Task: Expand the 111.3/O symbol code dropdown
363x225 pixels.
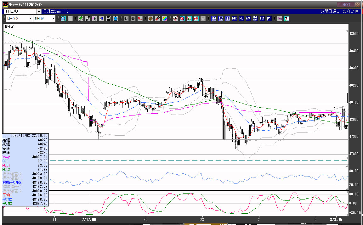Action: tap(39, 11)
